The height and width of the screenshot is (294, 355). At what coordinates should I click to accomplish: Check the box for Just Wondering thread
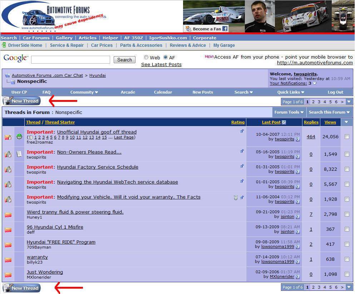click(346, 274)
